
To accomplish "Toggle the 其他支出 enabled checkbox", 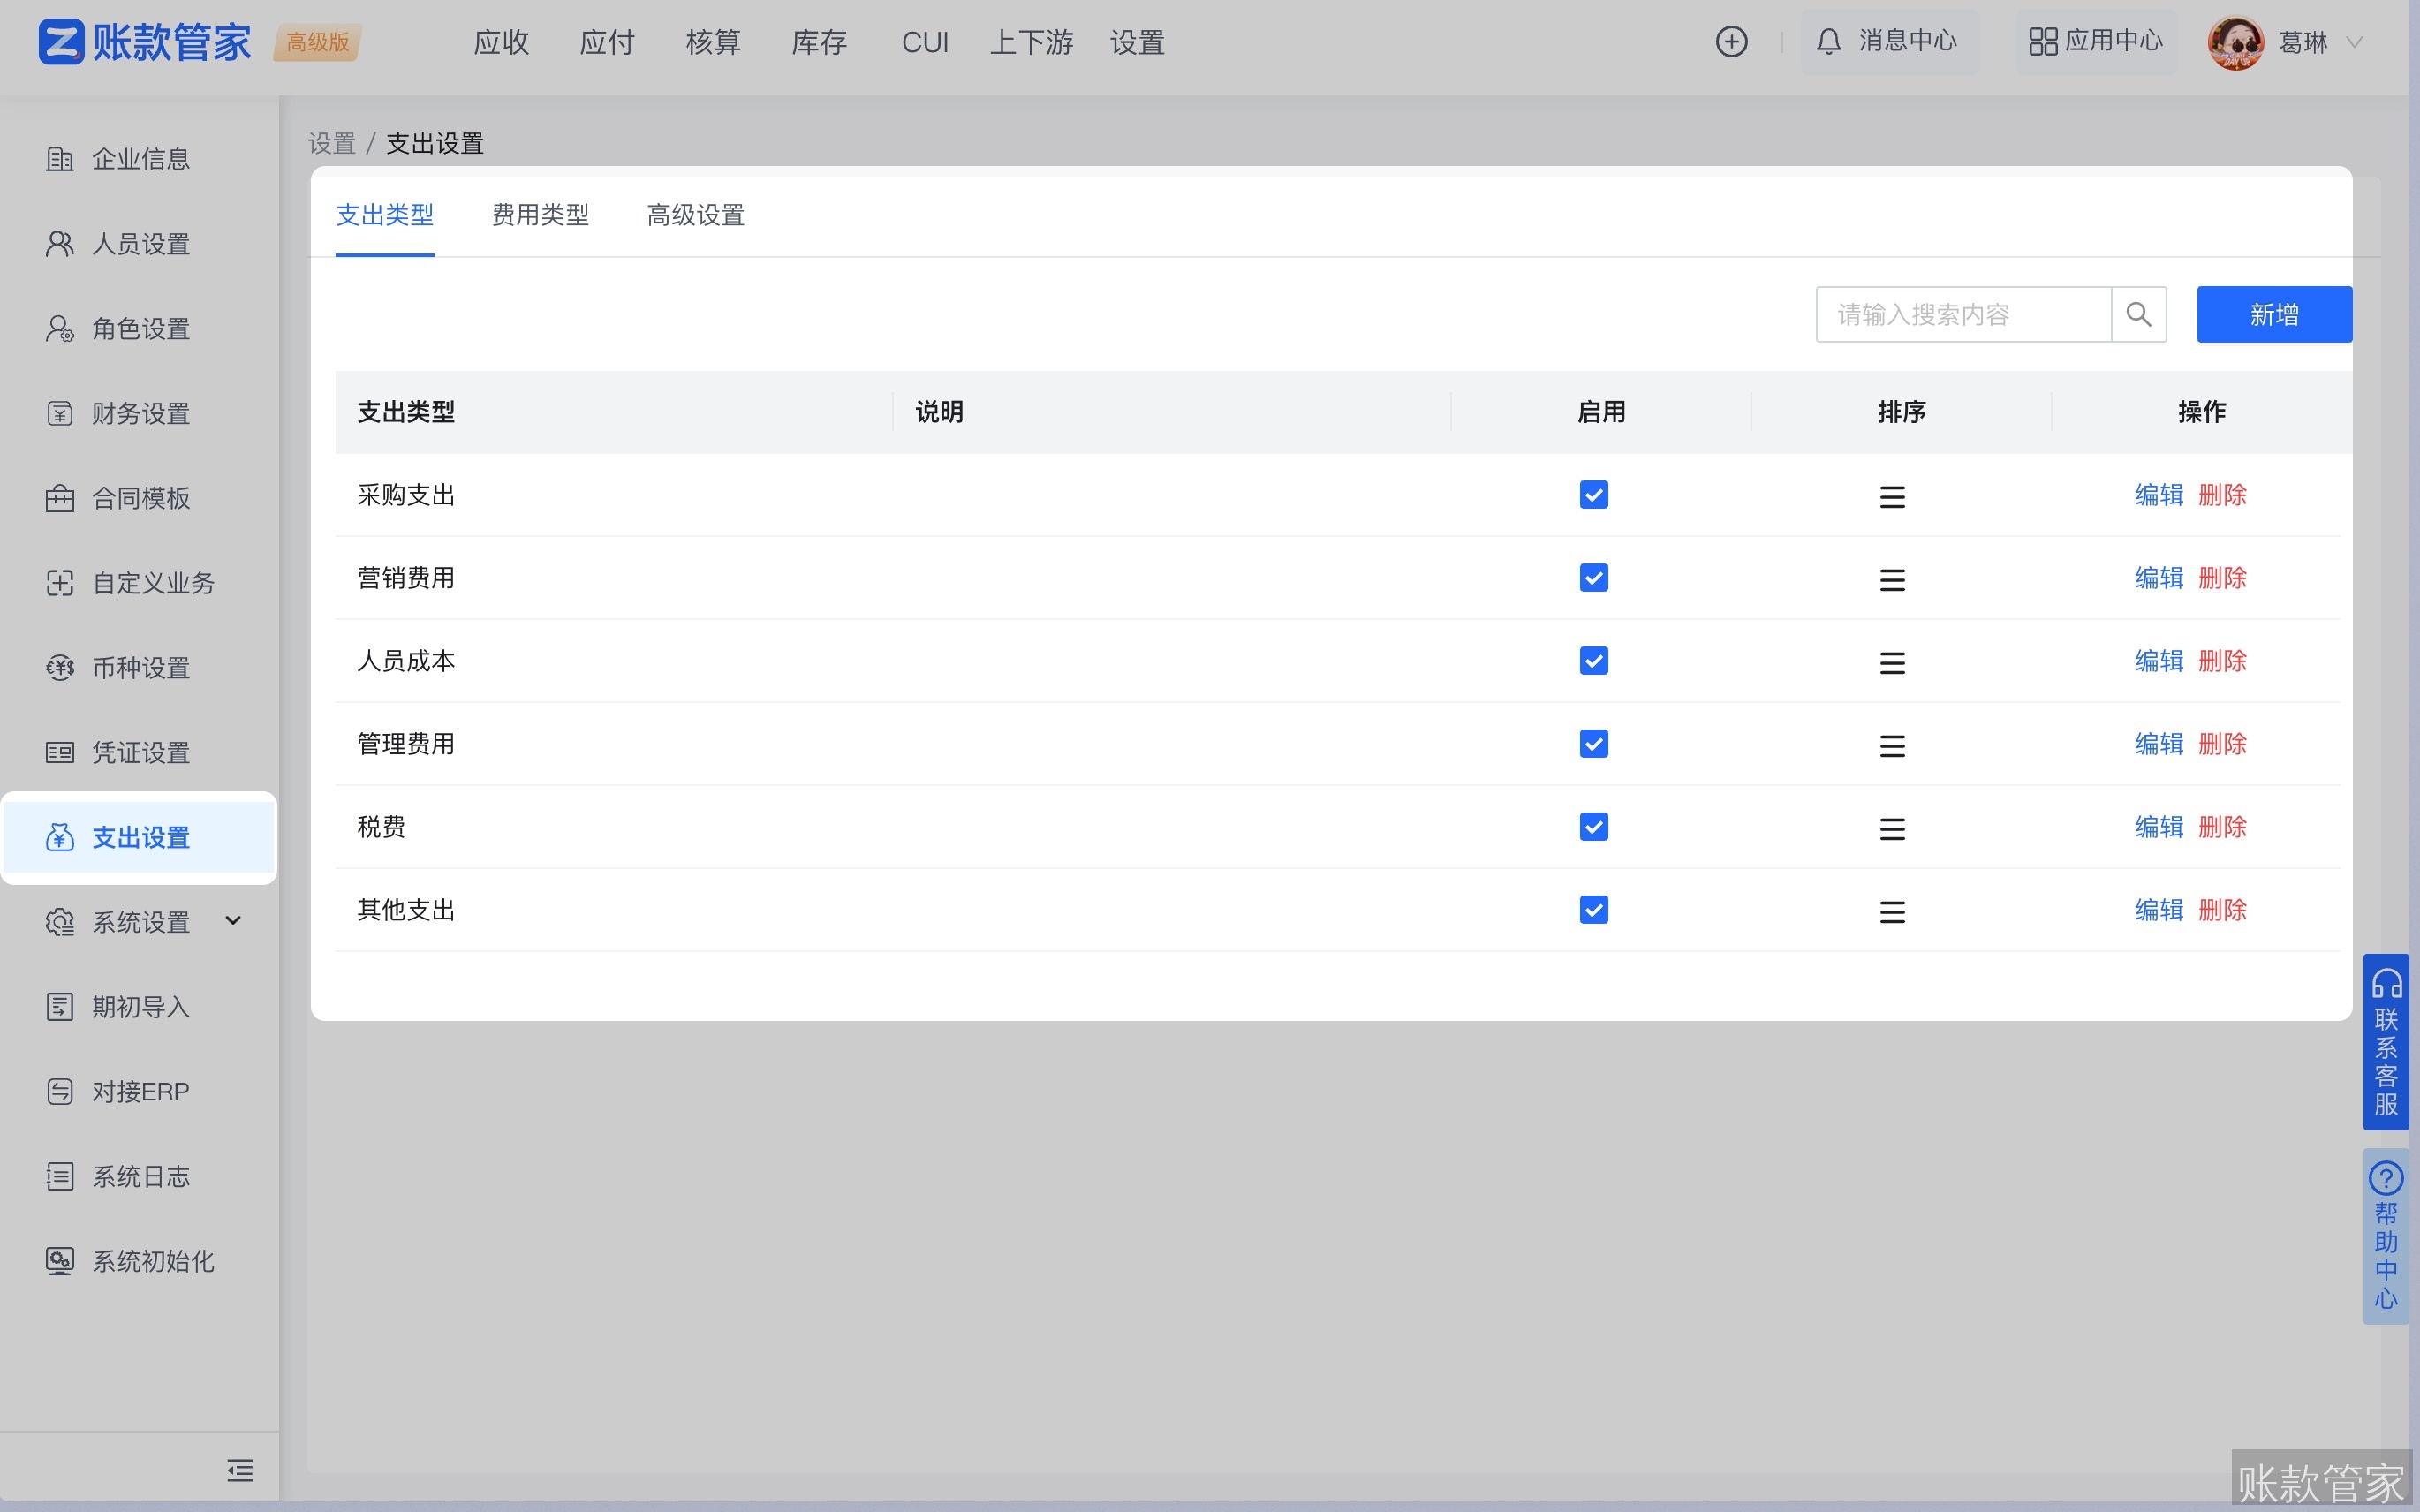I will tap(1593, 910).
